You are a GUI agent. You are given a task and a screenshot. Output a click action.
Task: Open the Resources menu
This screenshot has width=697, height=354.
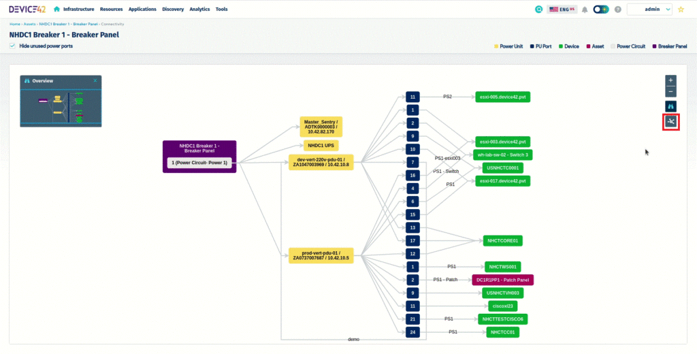pos(111,9)
